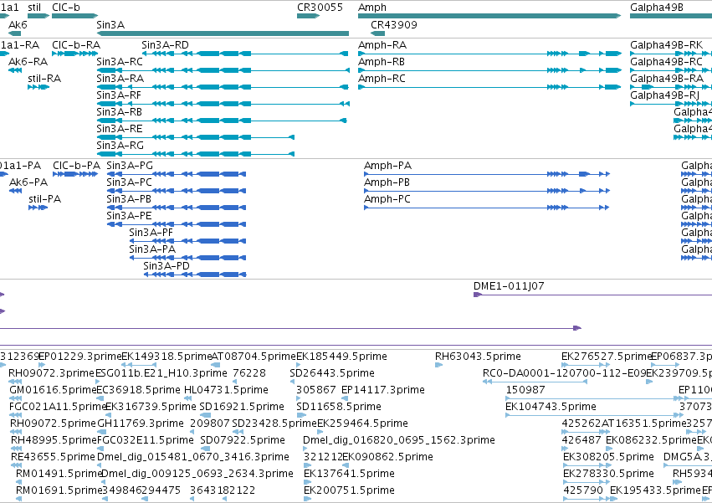This screenshot has width=712, height=503.
Task: Open transcript Sin3A-RD
Action: tap(165, 45)
